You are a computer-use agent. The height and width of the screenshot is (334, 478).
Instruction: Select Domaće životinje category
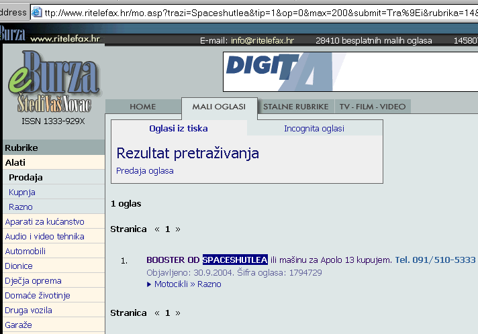point(38,296)
